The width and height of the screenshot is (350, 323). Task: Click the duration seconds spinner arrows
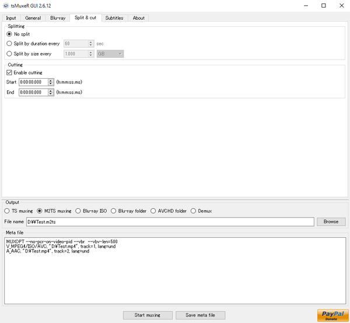pyautogui.click(x=90, y=44)
